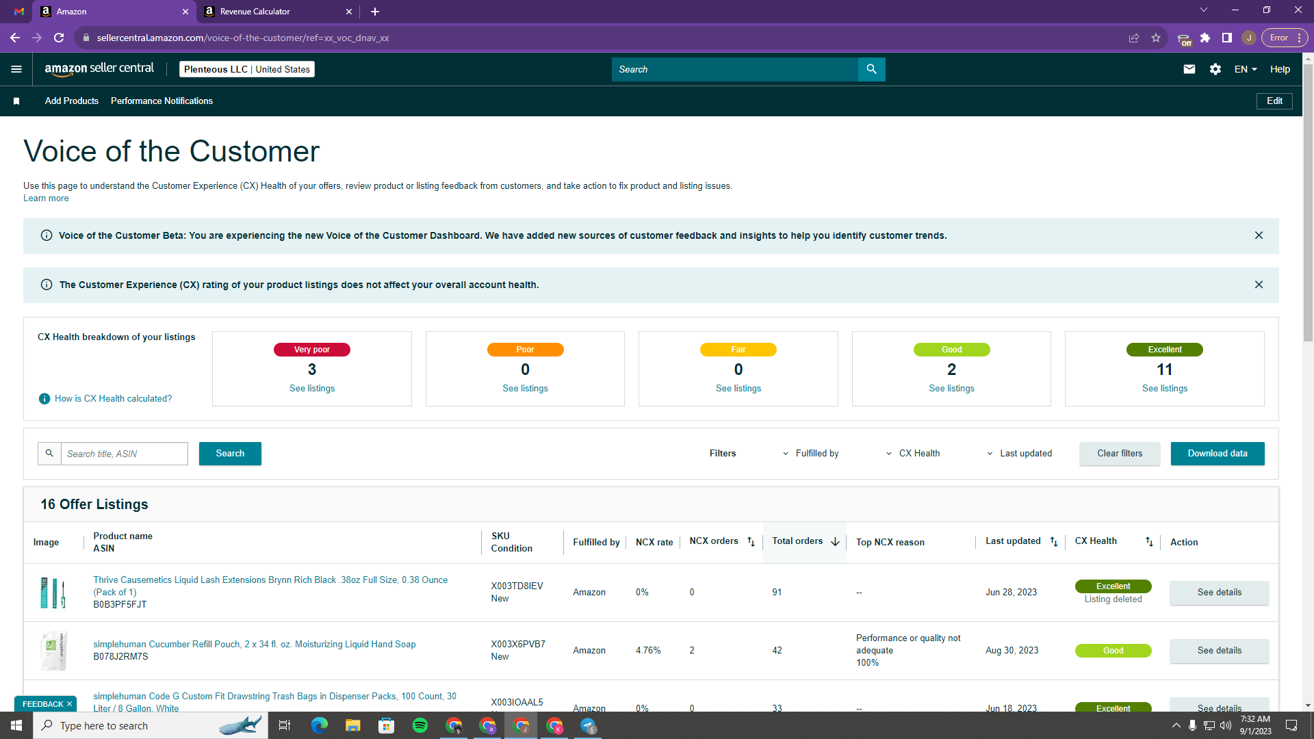Expand the Fulfilled by filter dropdown
Screen dimensions: 1314x739
point(811,454)
